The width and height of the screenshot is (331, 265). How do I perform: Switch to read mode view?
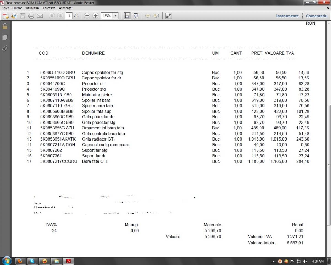[168, 16]
